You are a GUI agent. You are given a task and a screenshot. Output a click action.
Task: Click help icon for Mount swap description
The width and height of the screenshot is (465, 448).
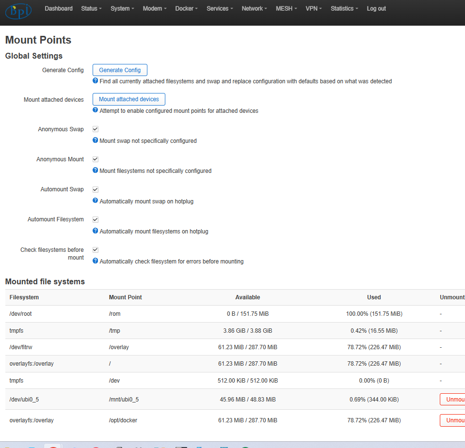point(96,140)
